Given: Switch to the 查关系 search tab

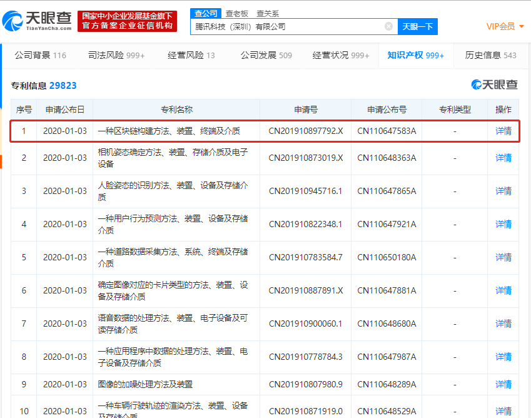Looking at the screenshot, I should [x=269, y=13].
